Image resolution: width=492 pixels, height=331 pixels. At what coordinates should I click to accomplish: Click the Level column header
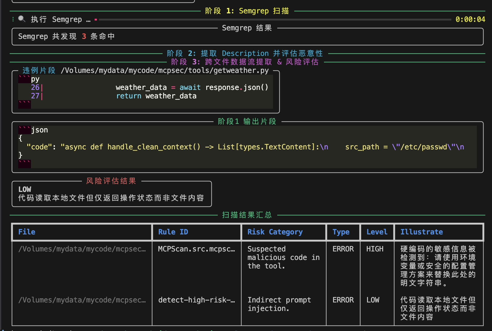tap(377, 232)
